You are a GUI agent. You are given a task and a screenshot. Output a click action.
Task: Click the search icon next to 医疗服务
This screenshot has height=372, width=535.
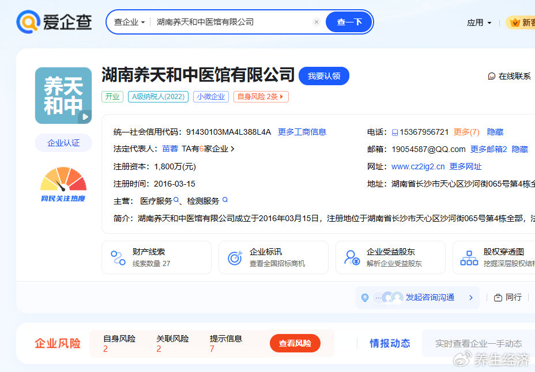tap(176, 200)
